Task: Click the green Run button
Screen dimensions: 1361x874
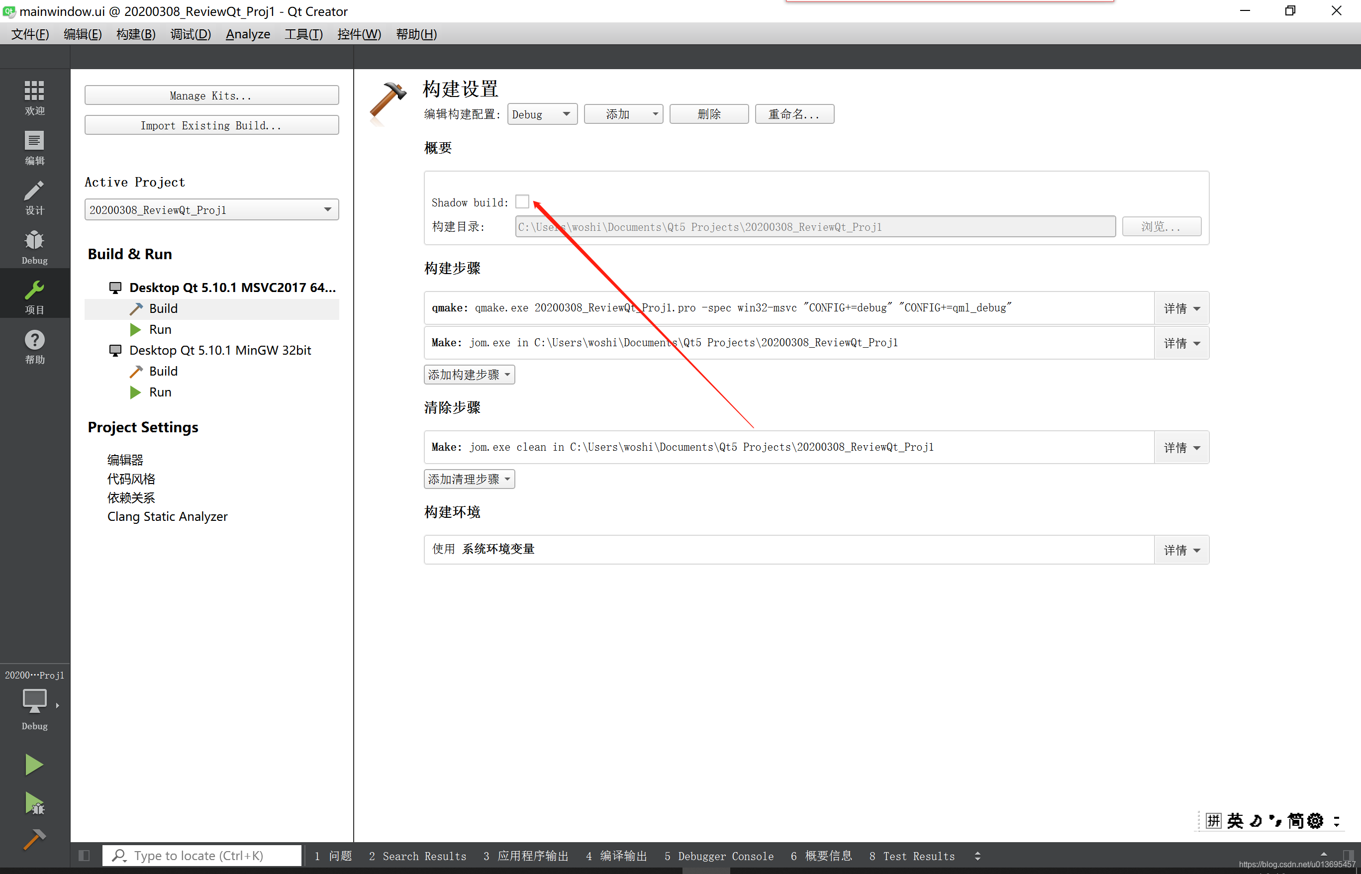Action: [x=34, y=765]
